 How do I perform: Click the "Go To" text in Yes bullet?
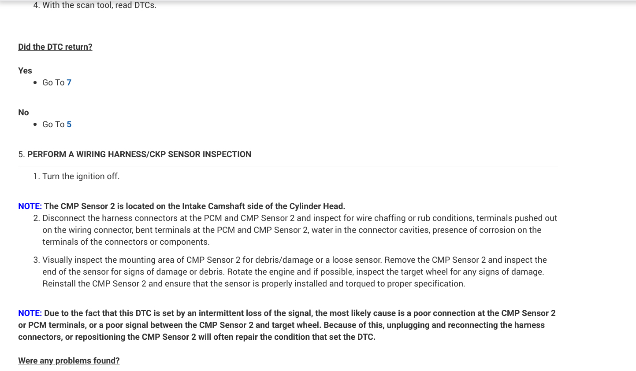(x=53, y=83)
